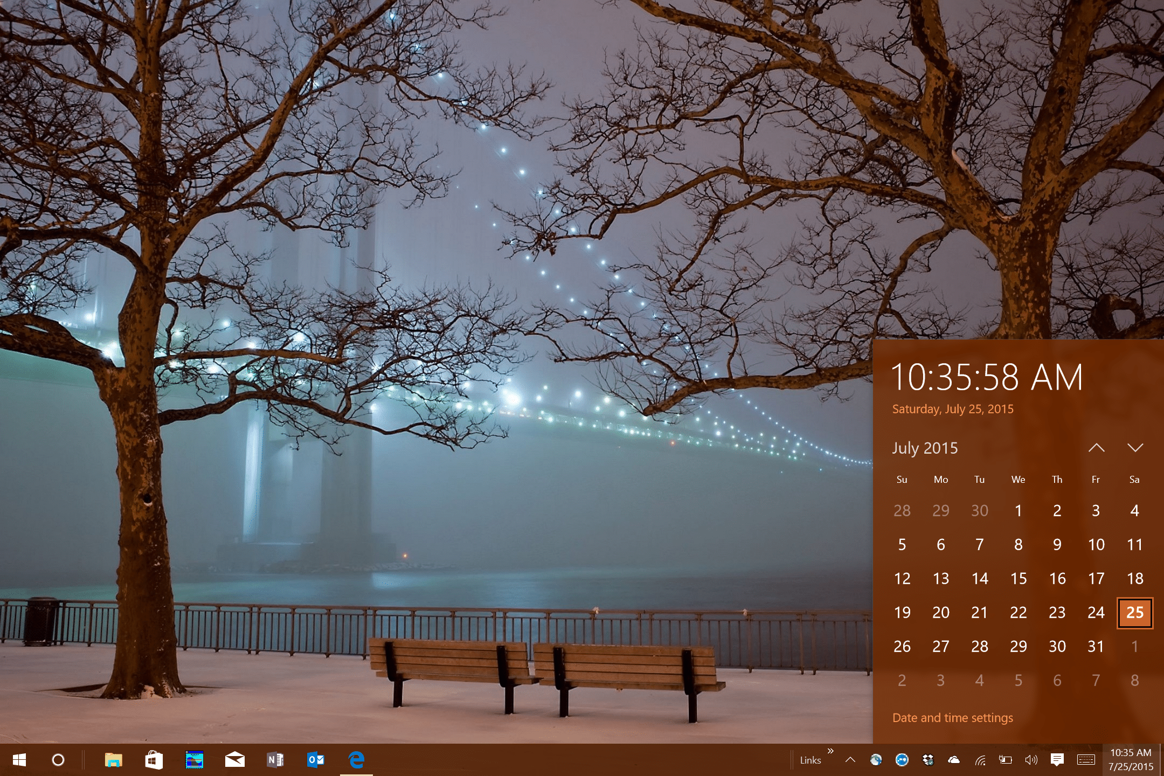Screen dimensions: 1164x776
Task: Open the blue framed picture app on taskbar
Action: point(194,760)
